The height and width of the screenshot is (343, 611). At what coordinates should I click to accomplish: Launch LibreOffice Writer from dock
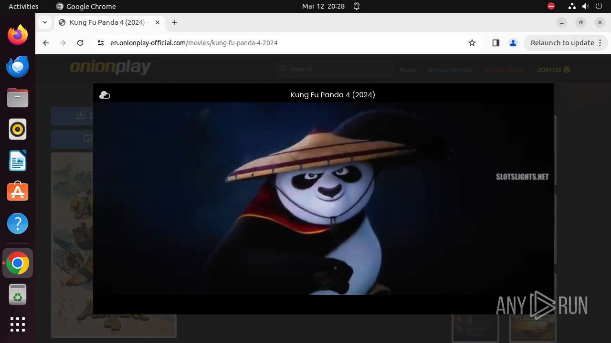[x=18, y=161]
